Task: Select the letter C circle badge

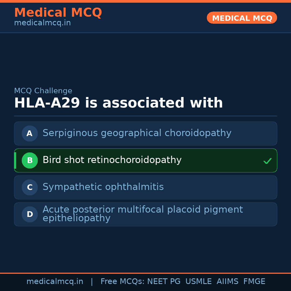Action: [x=30, y=187]
